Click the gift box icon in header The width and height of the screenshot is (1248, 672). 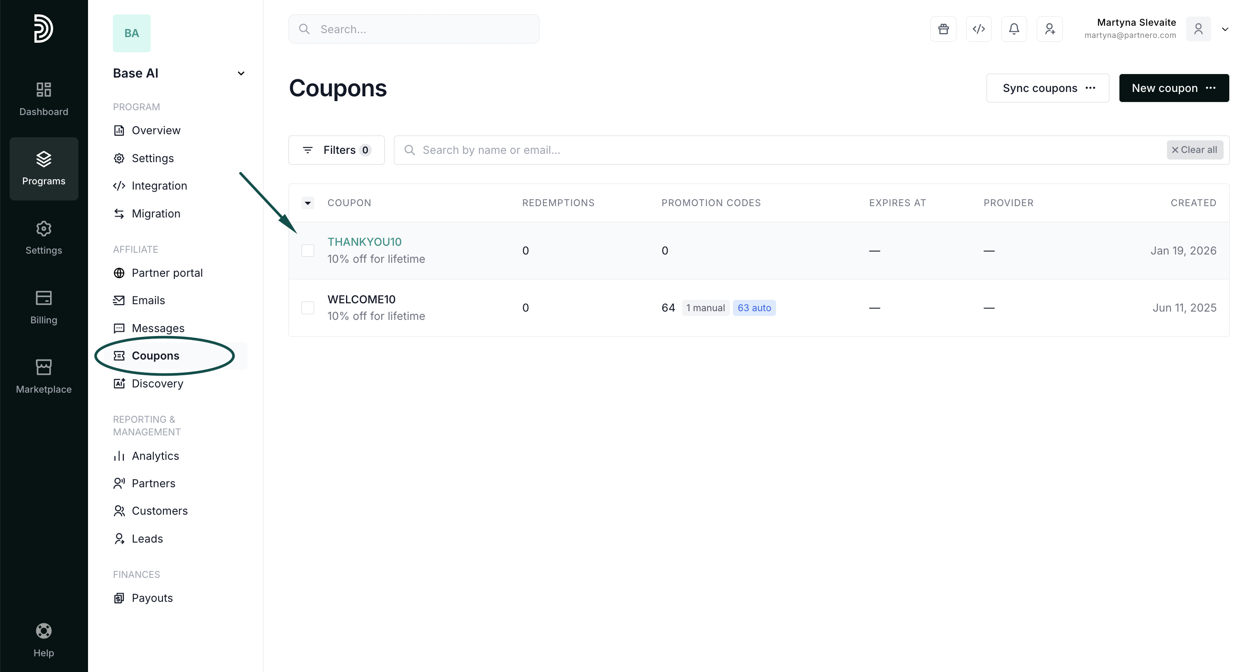(x=943, y=29)
